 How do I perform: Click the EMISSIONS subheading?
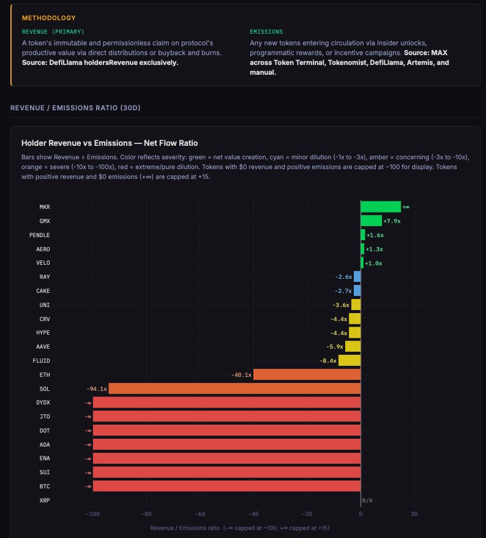(x=266, y=32)
